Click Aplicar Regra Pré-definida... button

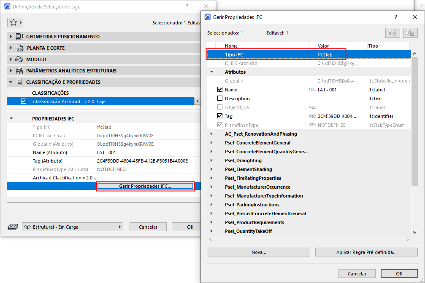click(x=366, y=252)
